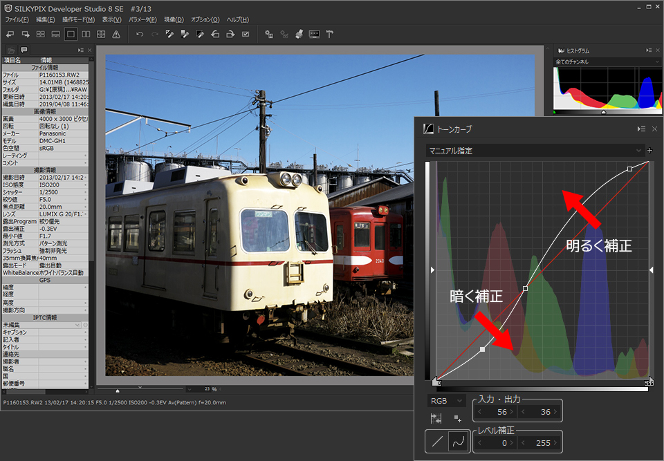Viewport: 664px width, 461px height.
Task: Click the warning triangle toolbar icon
Action: pos(116,34)
